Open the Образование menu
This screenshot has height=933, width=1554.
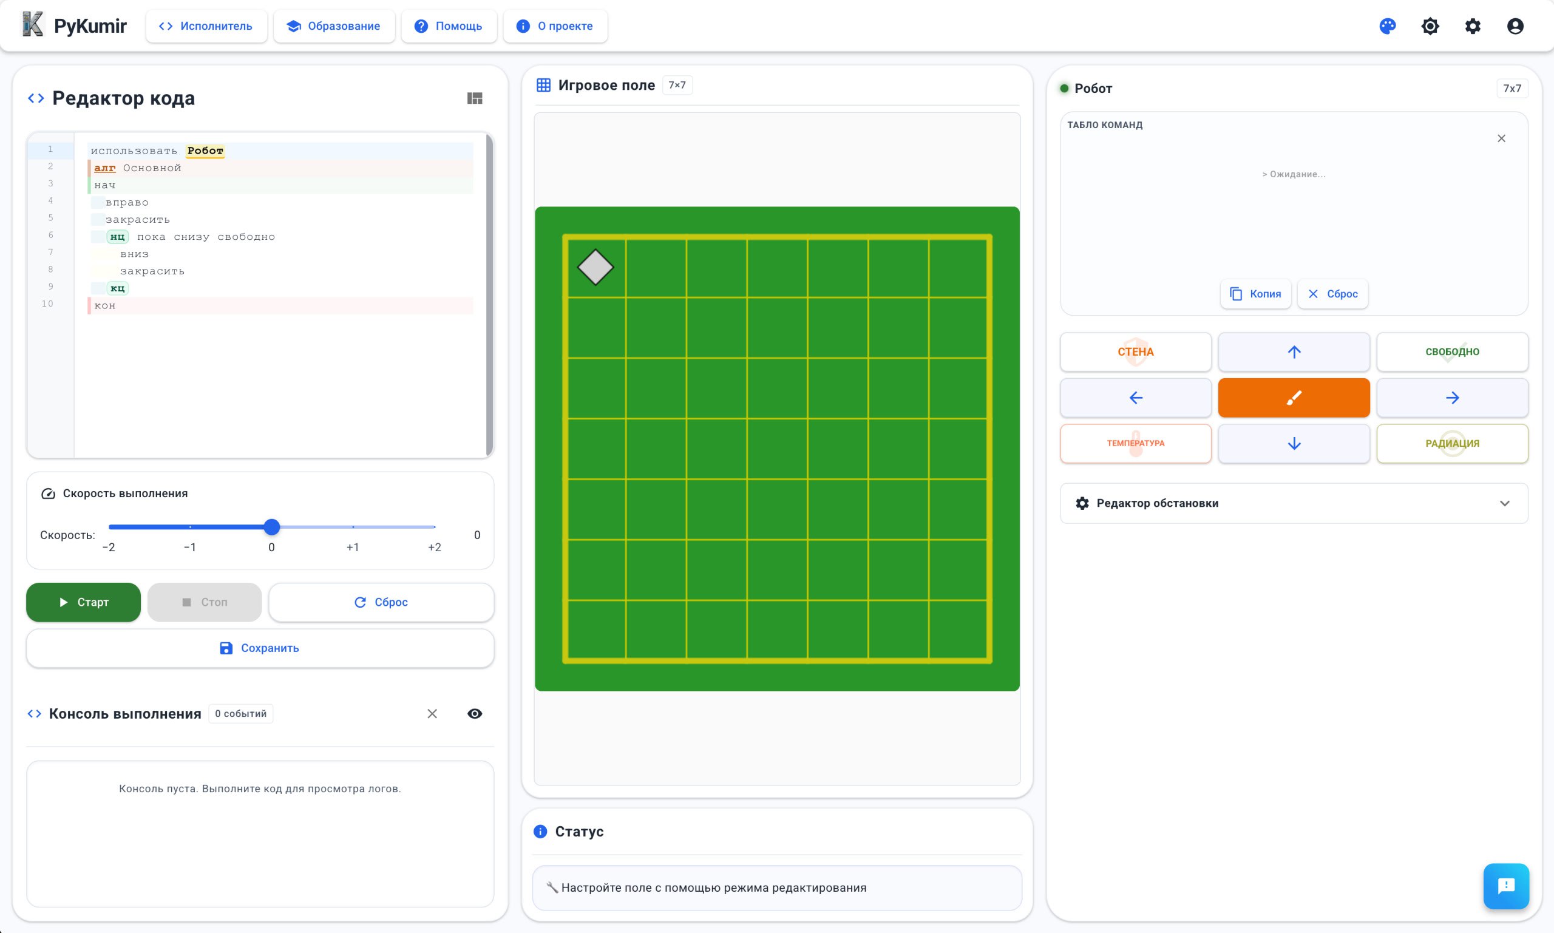[334, 25]
